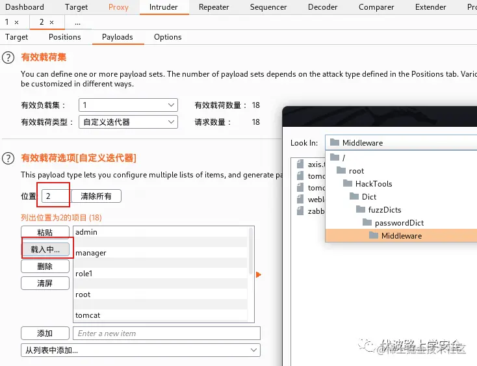Open the help icon for 有效载荷集
Image resolution: width=477 pixels, height=366 pixels.
pyautogui.click(x=8, y=57)
